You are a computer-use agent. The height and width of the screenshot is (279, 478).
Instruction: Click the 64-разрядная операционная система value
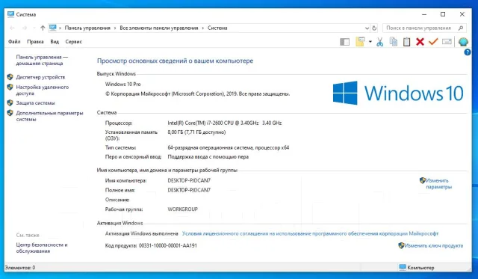pyautogui.click(x=229, y=148)
